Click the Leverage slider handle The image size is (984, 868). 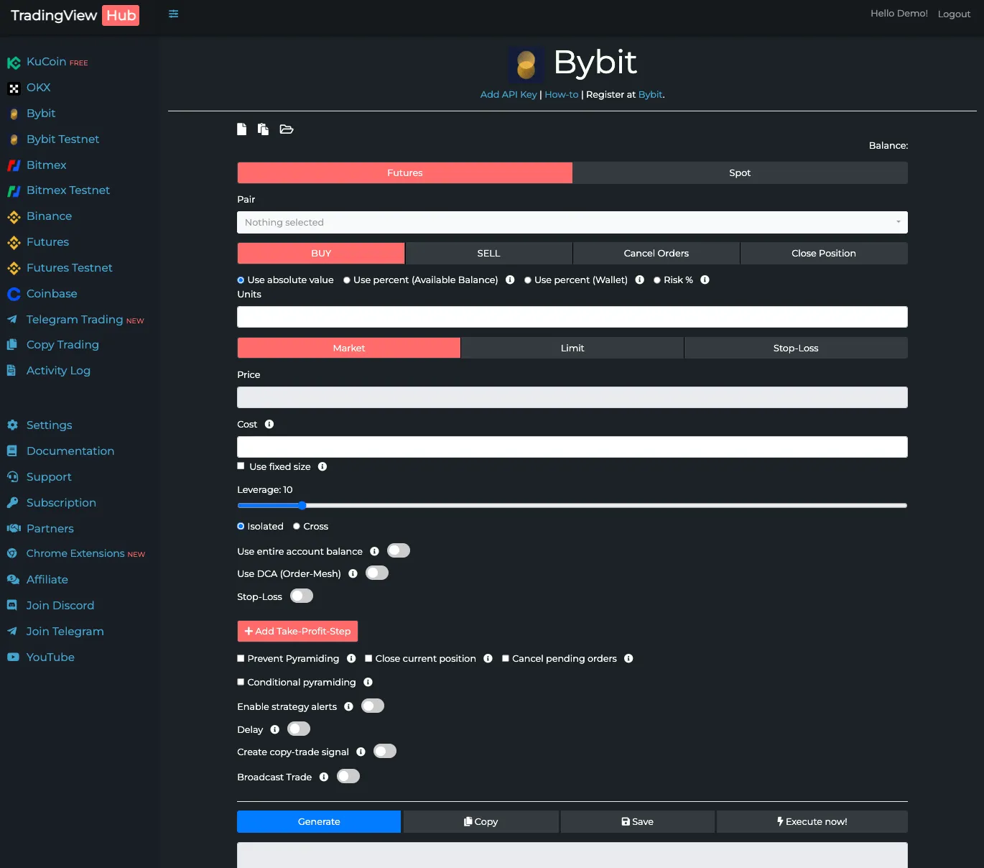tap(302, 506)
